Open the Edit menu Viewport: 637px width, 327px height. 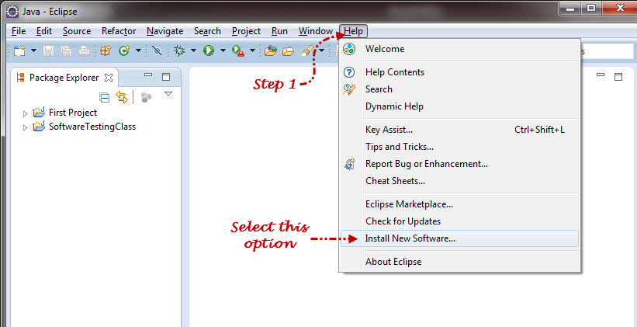[44, 31]
